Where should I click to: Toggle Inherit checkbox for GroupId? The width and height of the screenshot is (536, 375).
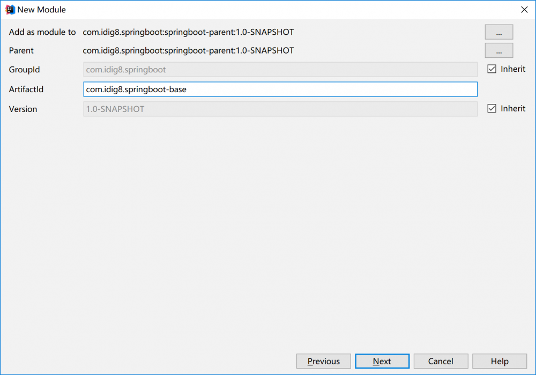[492, 69]
